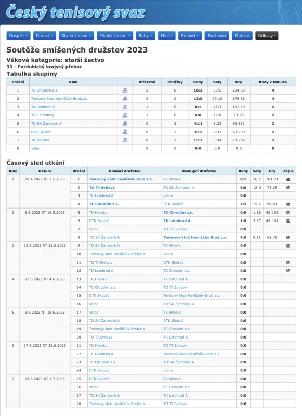Screen dimensions: 302x416
Task: Select sets value 27:10 in standings
Action: (x=217, y=98)
